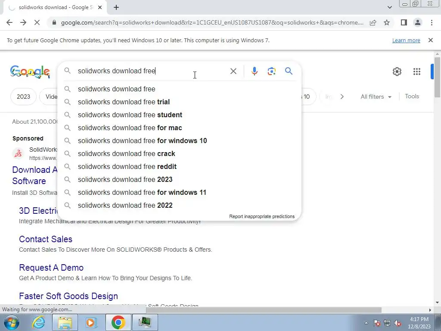The width and height of the screenshot is (441, 331).
Task: Click Report inappropriate predictions link
Action: pos(261,216)
